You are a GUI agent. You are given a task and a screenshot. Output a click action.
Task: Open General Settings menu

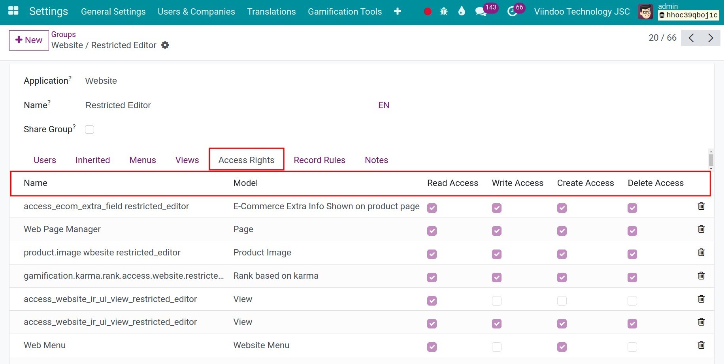[x=113, y=11]
